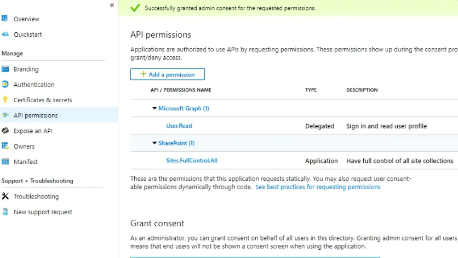Open Certificates & secrets

(x=43, y=100)
